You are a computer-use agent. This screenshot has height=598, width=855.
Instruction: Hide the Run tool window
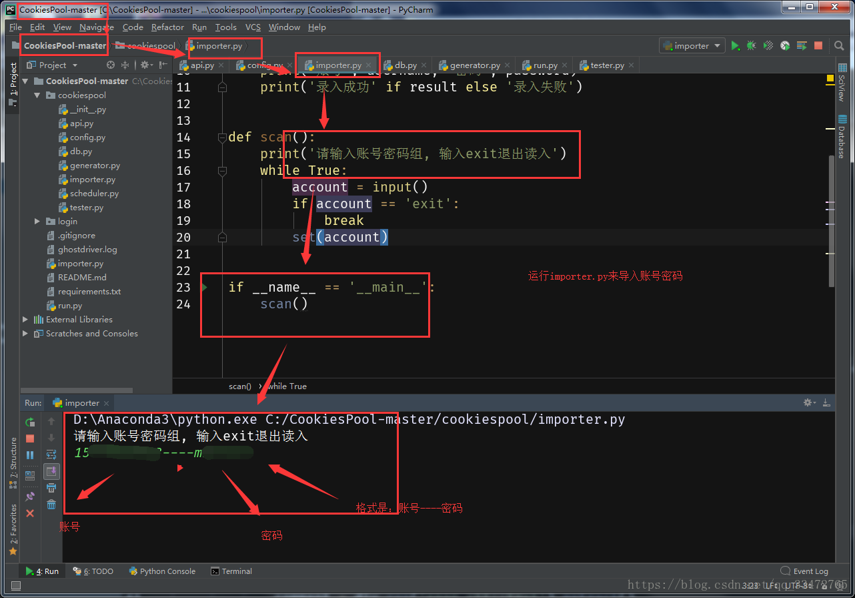click(827, 403)
